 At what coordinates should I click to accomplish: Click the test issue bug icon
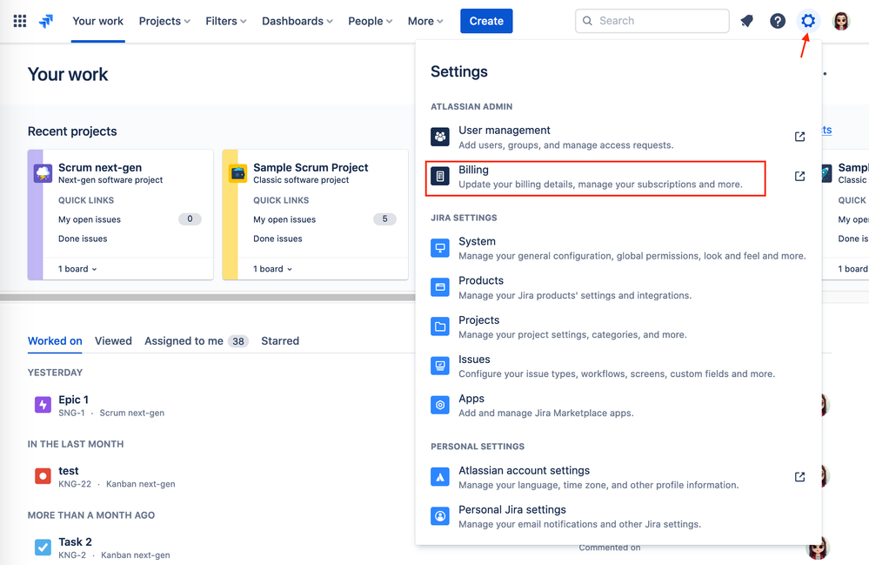[43, 476]
